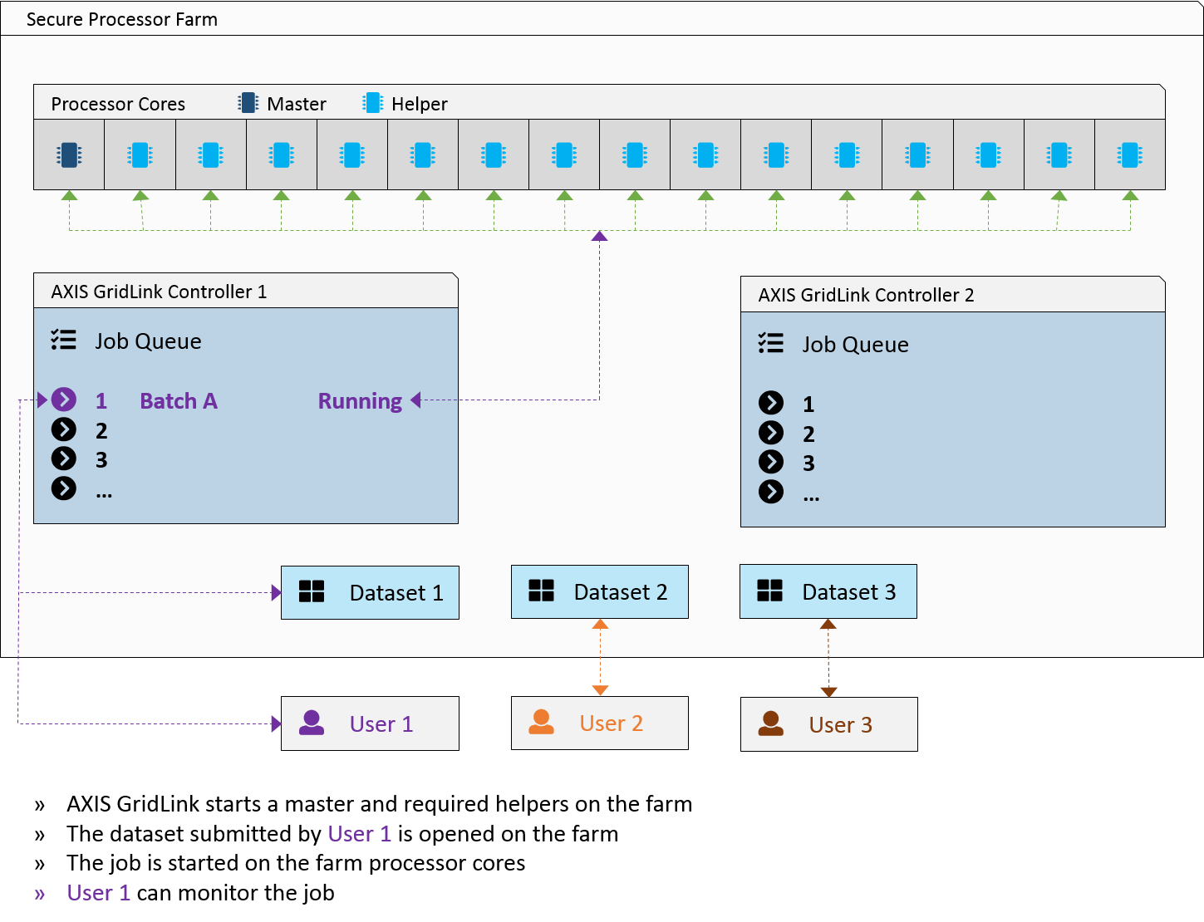
Task: Click job number "2" in Controller 1 queue
Action: point(101,431)
